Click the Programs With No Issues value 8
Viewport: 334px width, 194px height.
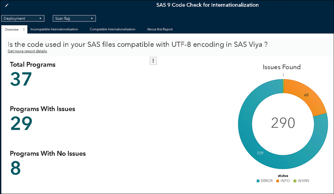coord(15,168)
